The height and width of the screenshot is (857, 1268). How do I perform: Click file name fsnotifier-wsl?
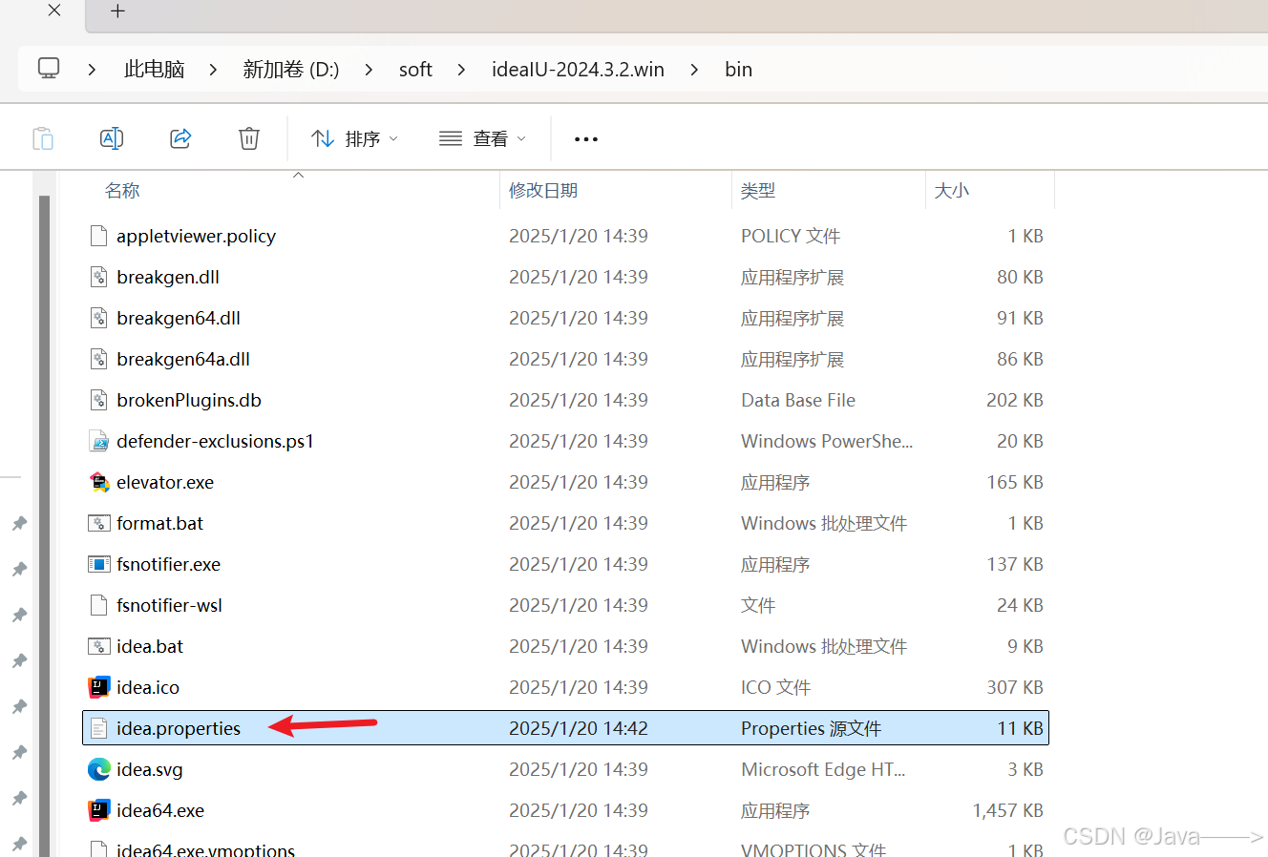(x=169, y=605)
